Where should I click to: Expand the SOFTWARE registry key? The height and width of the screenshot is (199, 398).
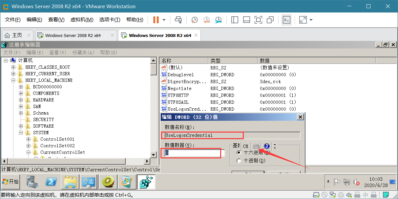click(21, 126)
